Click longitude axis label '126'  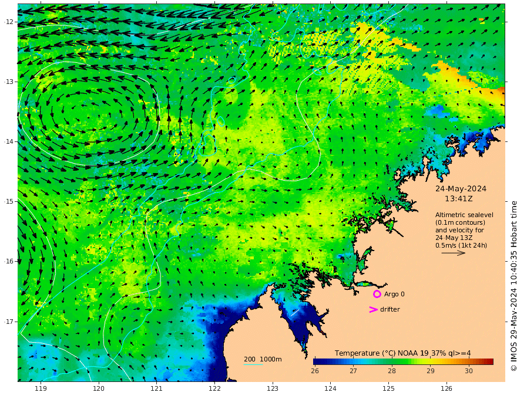(x=446, y=388)
